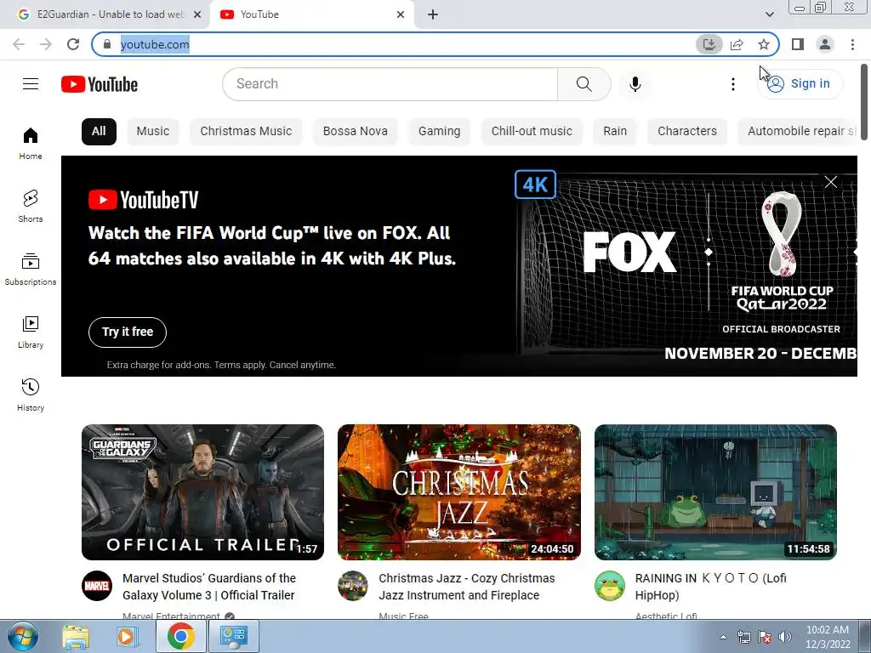Open YouTube settings three-dot menu
The image size is (871, 653).
click(732, 84)
